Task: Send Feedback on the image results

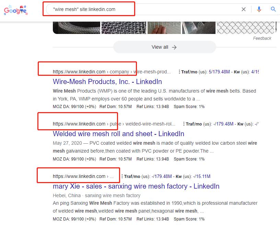Action: [262, 38]
